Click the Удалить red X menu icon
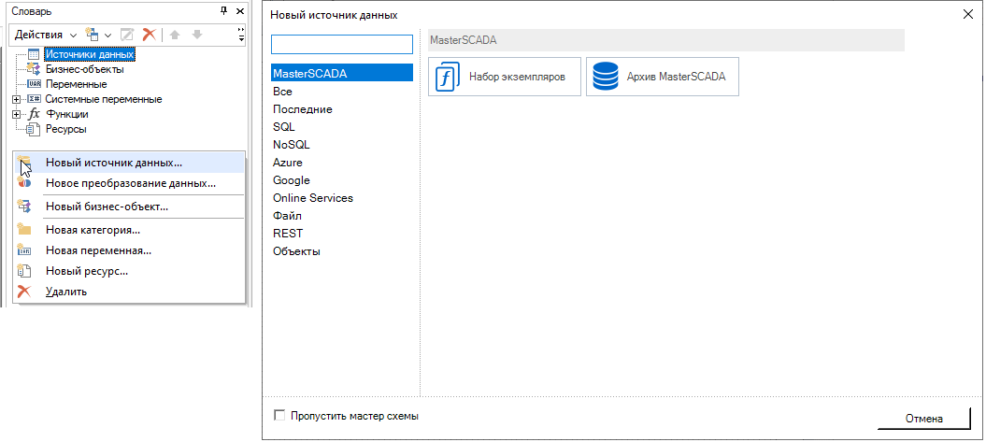Image resolution: width=986 pixels, height=442 pixels. pyautogui.click(x=24, y=292)
